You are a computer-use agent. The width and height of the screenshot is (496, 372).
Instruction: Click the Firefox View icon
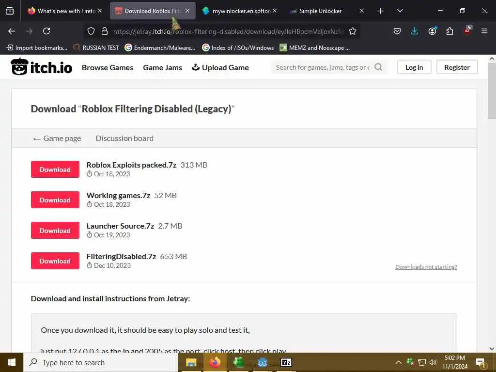[x=10, y=11]
